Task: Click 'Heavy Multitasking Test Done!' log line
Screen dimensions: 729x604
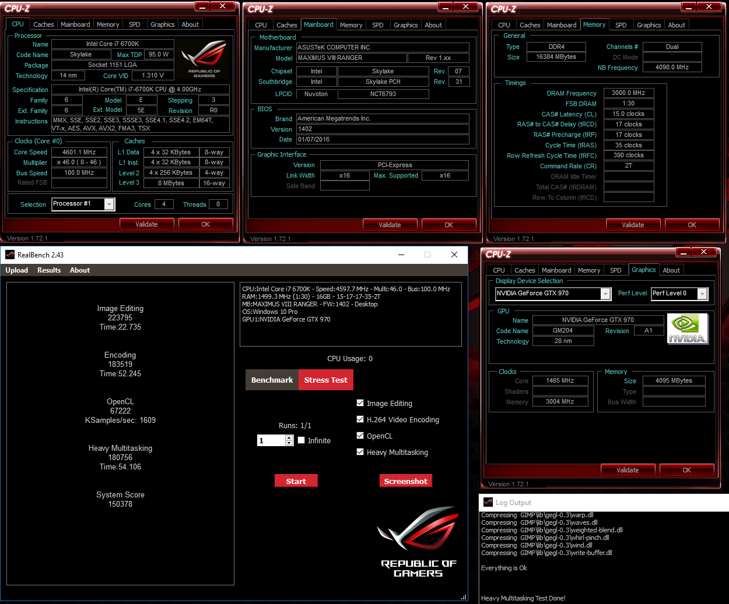Action: [x=523, y=598]
